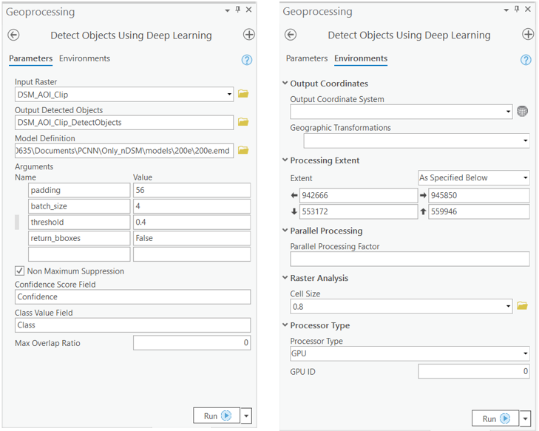539x431 pixels.
Task: Browse folder icon for Input Raster
Action: 243,95
